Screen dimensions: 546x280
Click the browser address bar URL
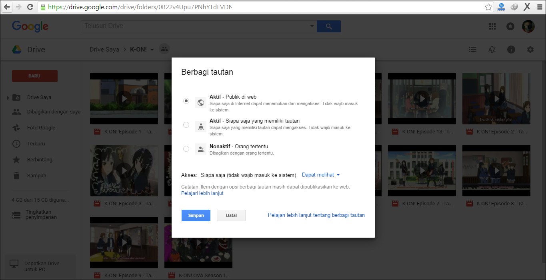pos(140,7)
